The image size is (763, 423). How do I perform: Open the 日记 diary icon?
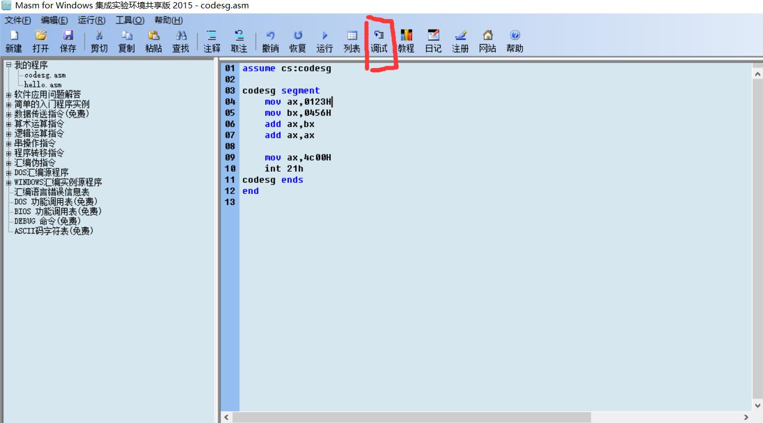coord(433,35)
